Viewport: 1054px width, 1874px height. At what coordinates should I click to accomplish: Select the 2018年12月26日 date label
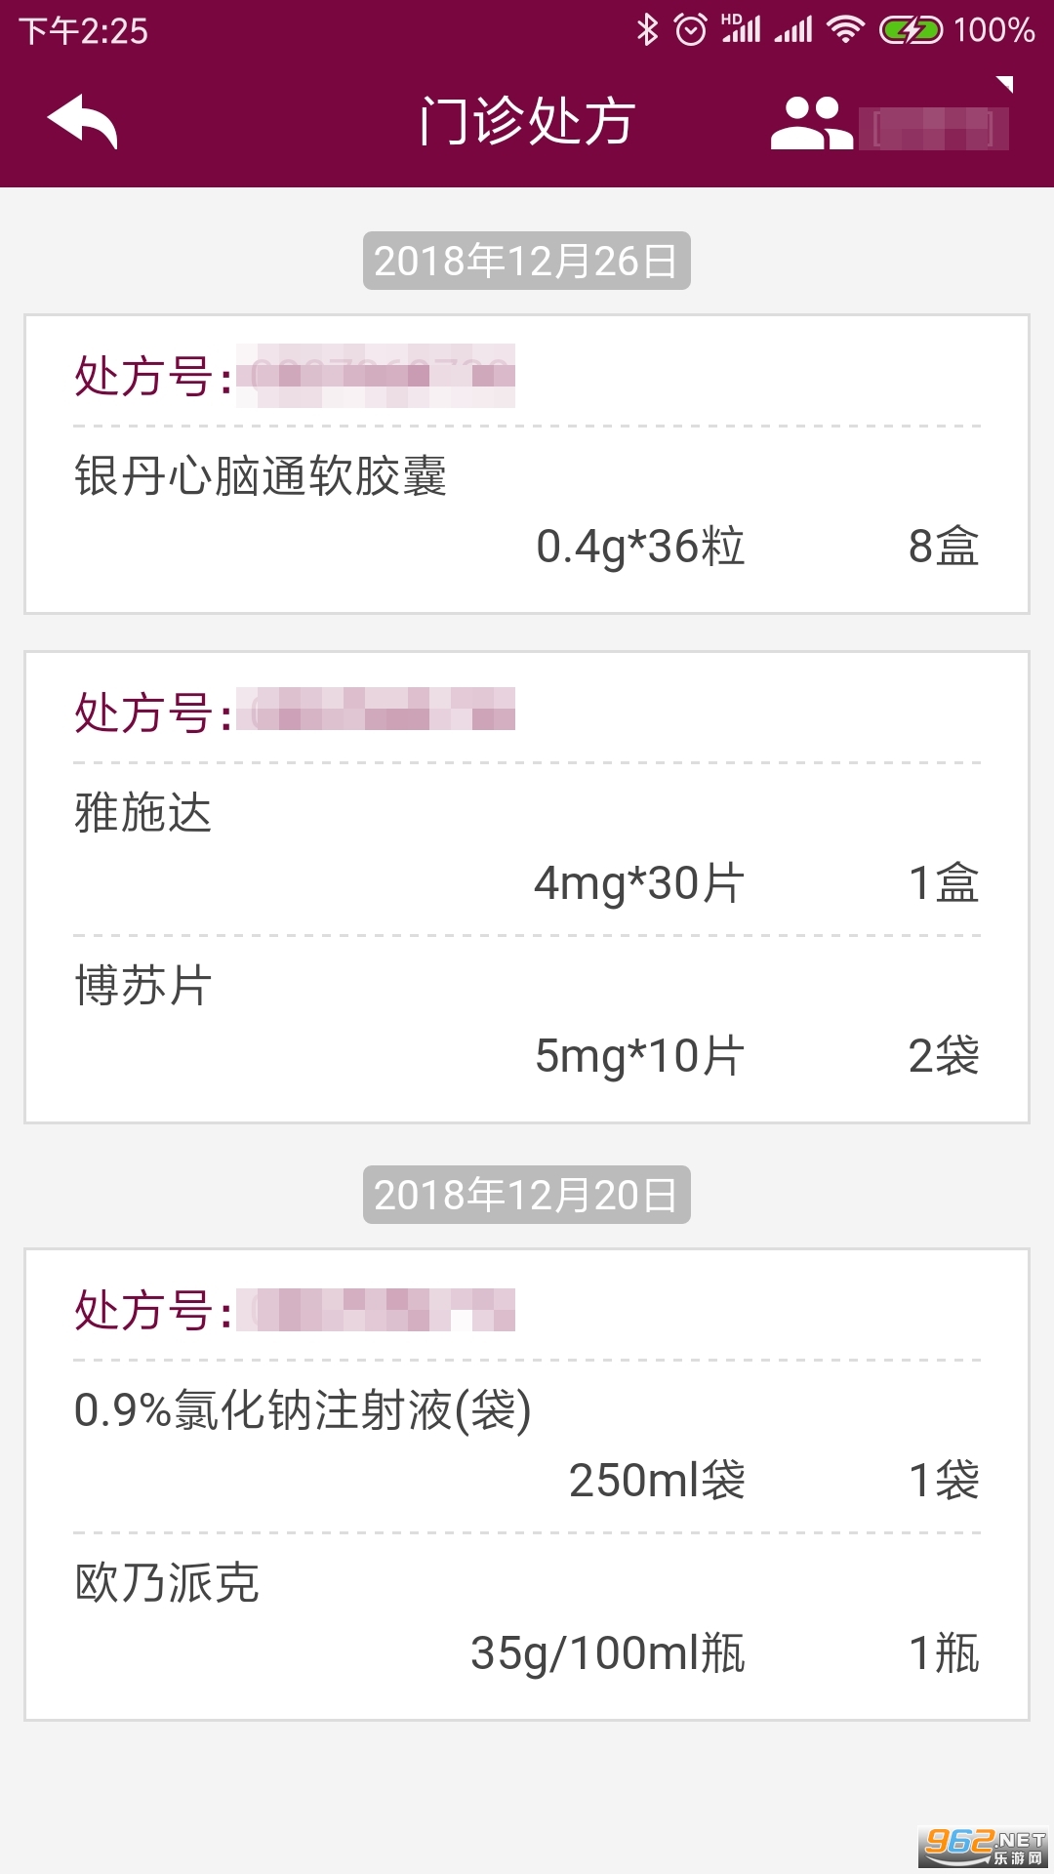coord(526,261)
